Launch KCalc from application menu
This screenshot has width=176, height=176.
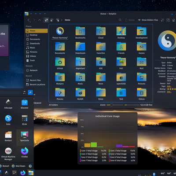tap(25, 120)
